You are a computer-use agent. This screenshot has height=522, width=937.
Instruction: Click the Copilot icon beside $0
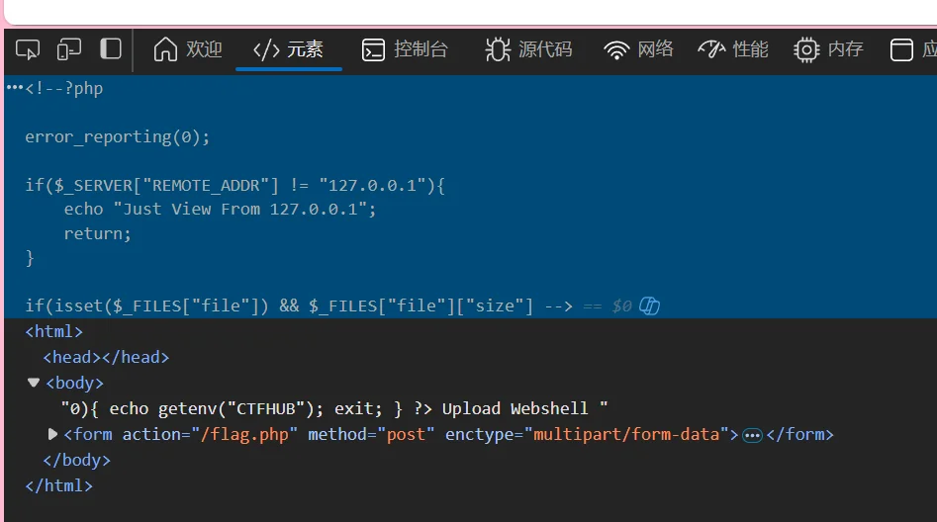(x=649, y=305)
